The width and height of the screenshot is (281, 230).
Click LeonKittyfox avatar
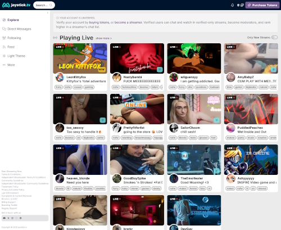tap(60, 78)
